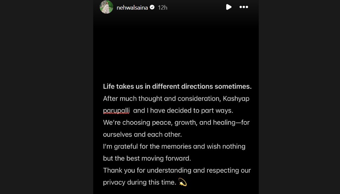
Task: Click the "peace, growth, and healing" line
Action: [x=176, y=122]
